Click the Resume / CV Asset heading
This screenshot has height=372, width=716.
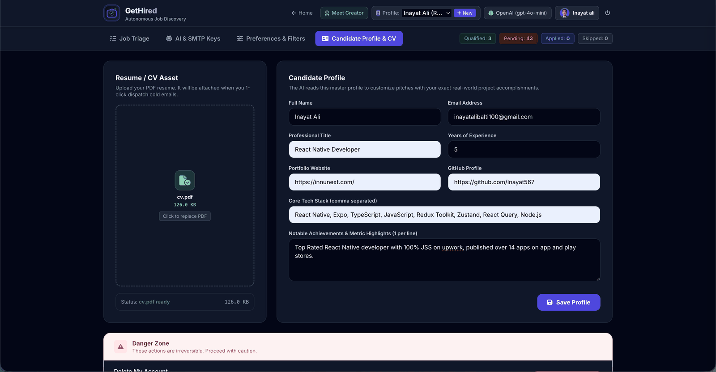click(147, 78)
